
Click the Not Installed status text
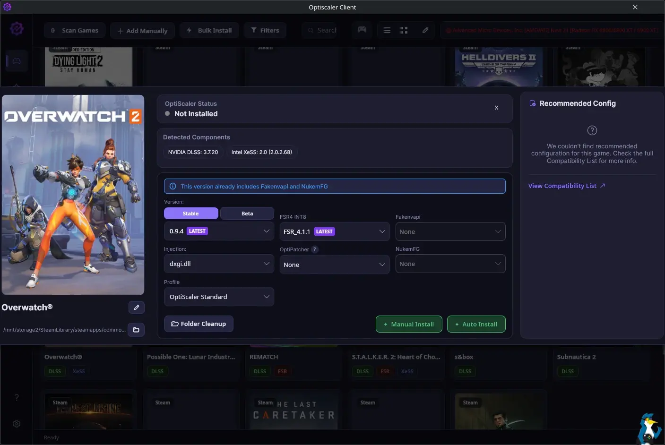pyautogui.click(x=196, y=114)
